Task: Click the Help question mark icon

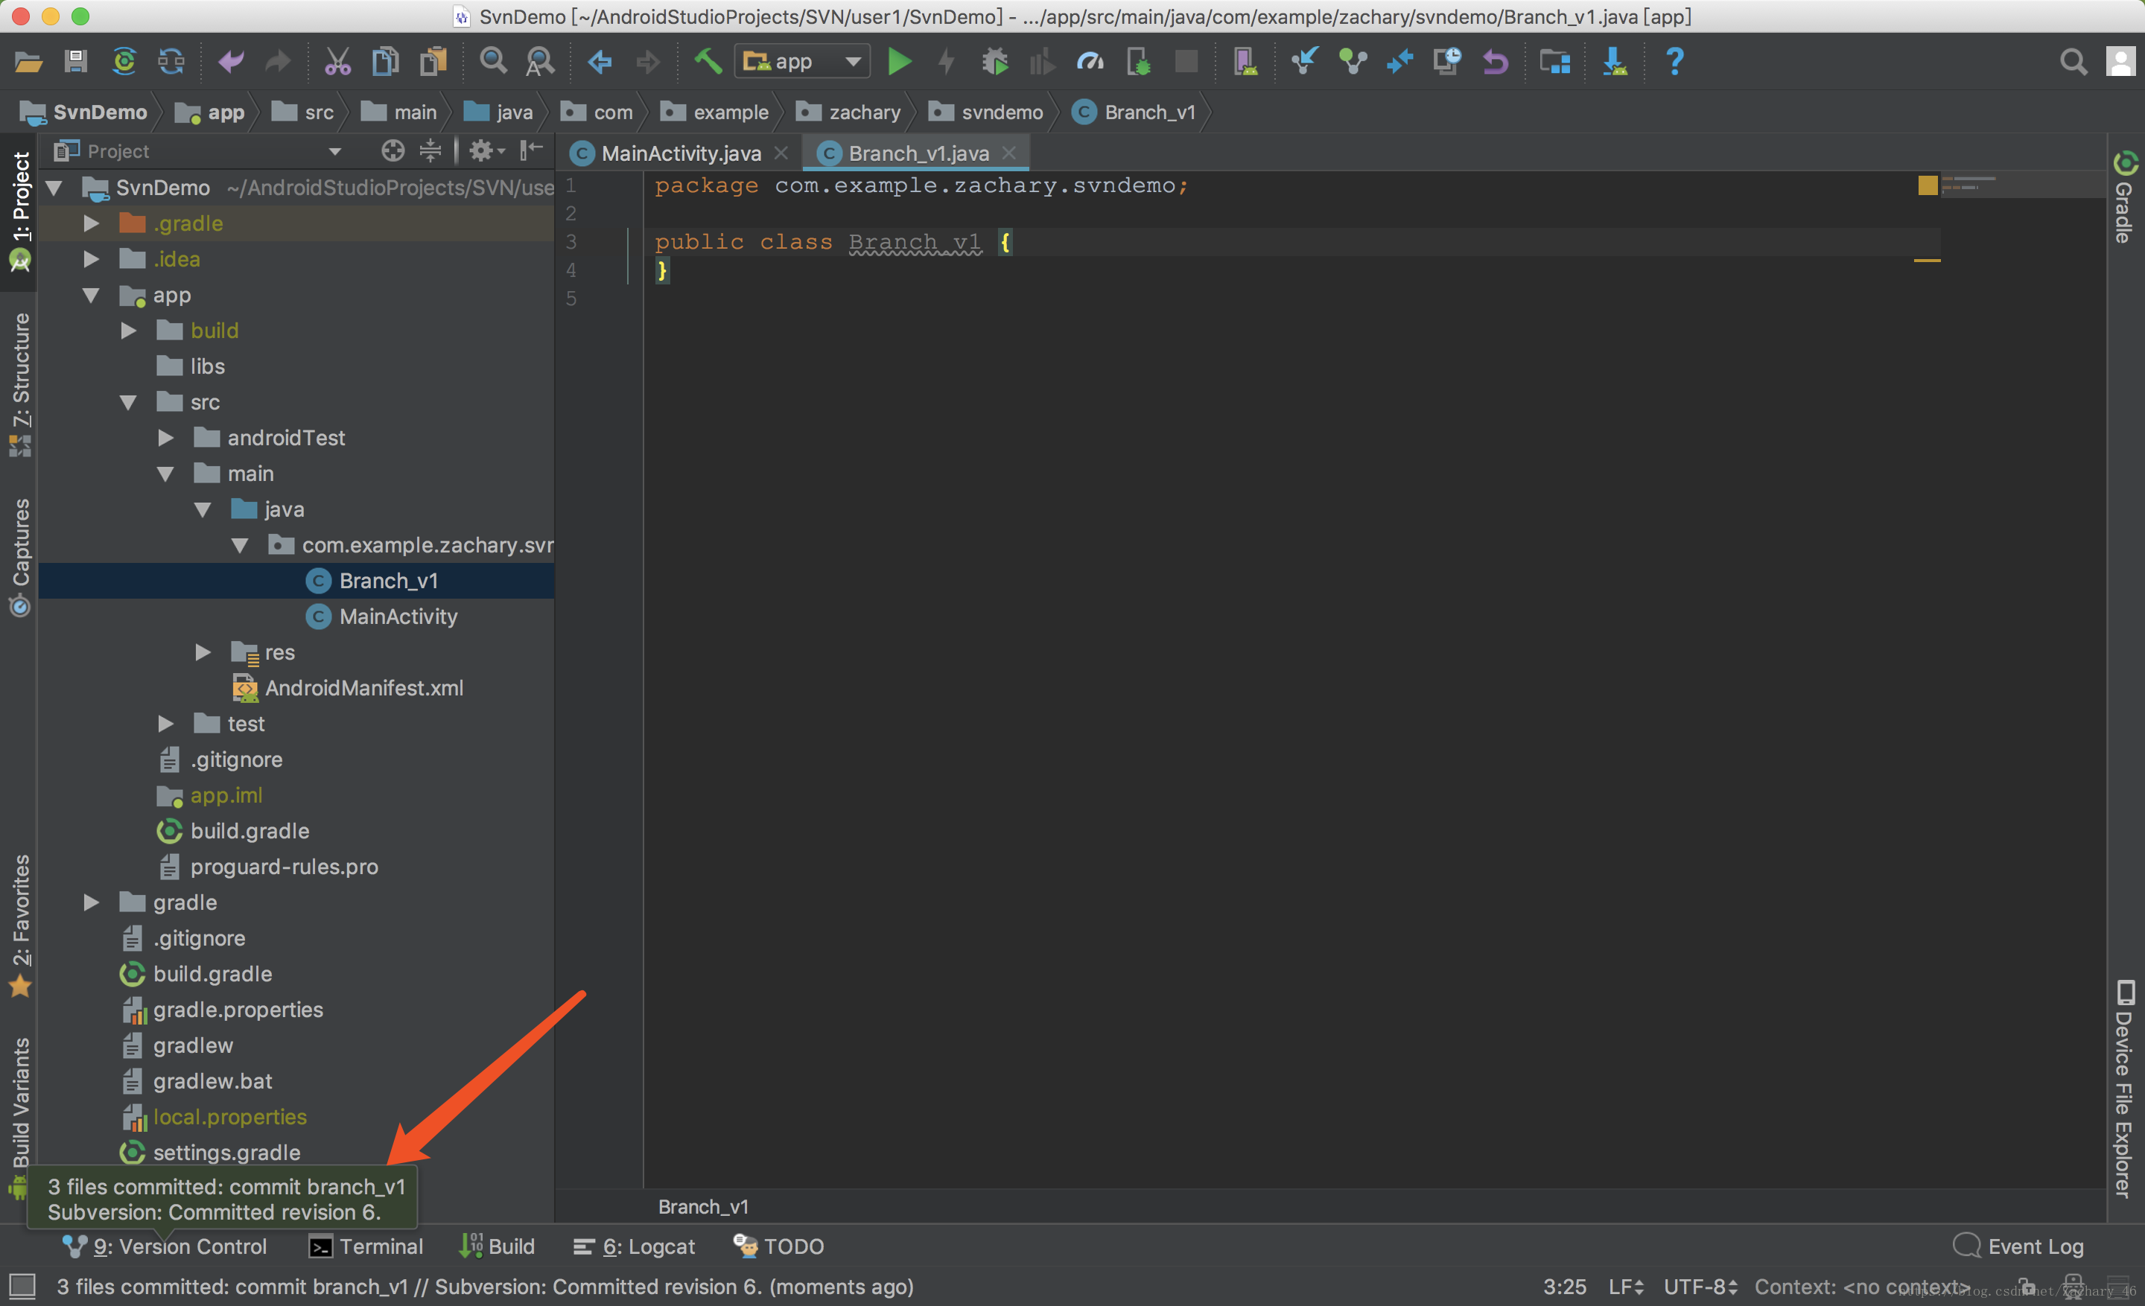Action: [x=1675, y=62]
